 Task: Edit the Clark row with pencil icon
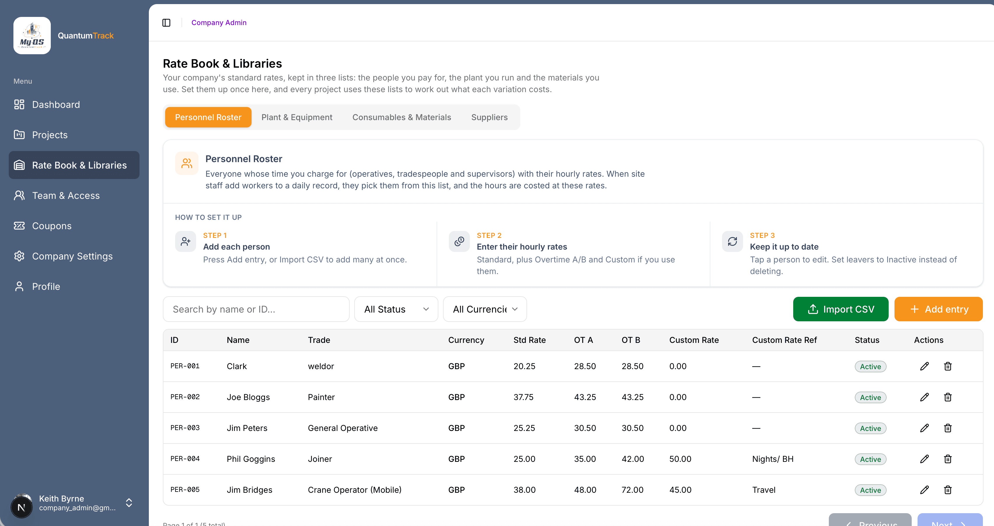tap(924, 366)
